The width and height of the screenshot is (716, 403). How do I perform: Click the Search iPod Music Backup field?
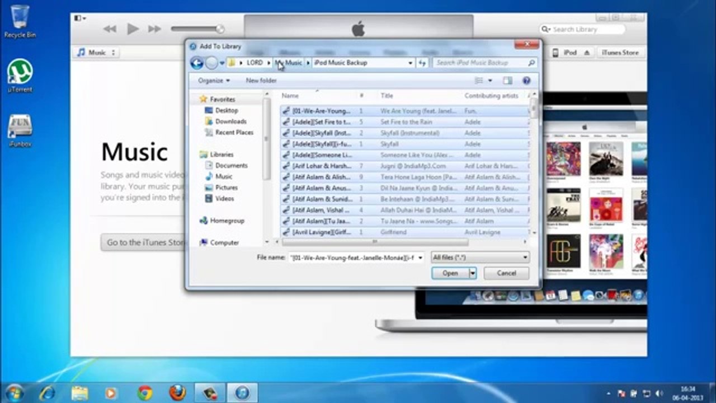(x=481, y=63)
